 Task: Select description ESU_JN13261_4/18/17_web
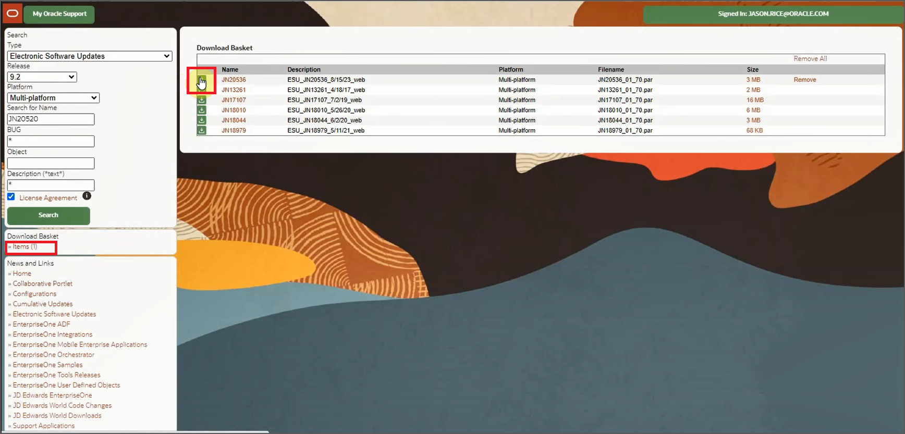click(x=326, y=90)
